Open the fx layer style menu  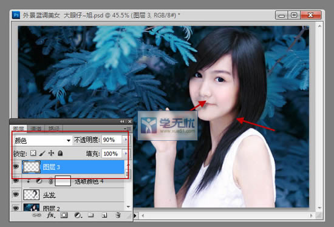pyautogui.click(x=51, y=215)
